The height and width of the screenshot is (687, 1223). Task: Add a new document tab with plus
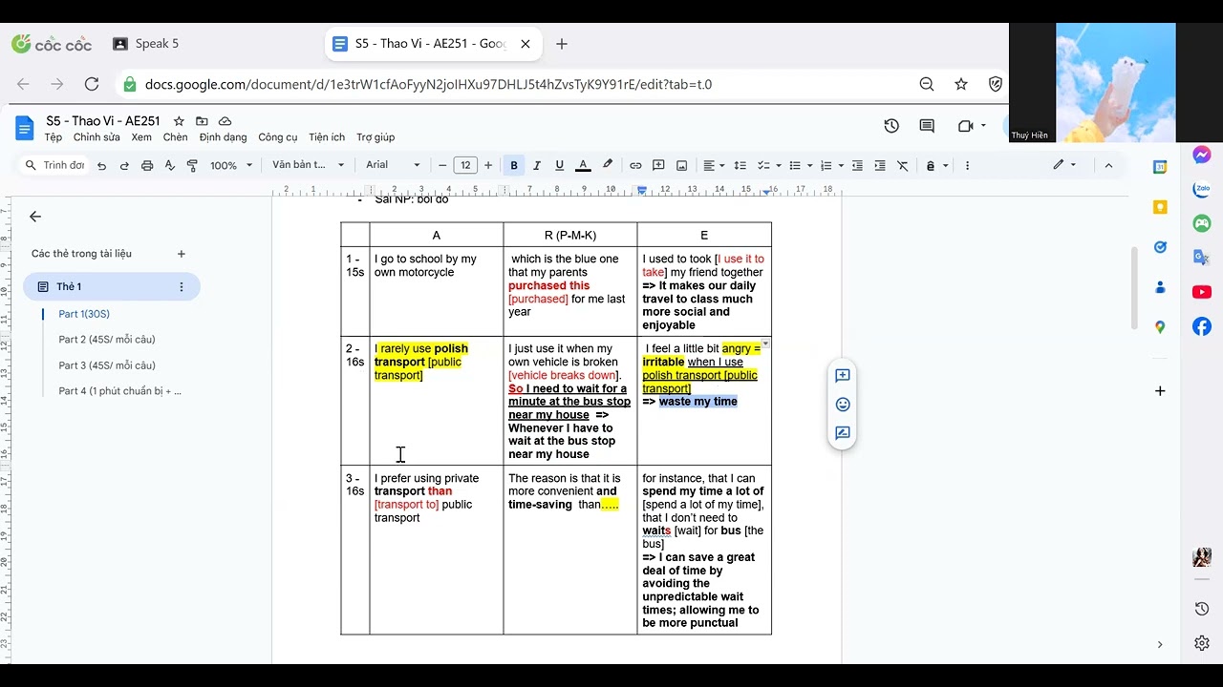pyautogui.click(x=182, y=254)
